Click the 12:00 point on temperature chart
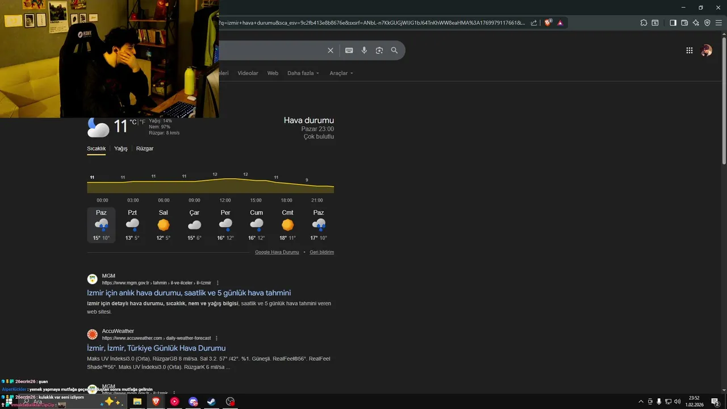 (225, 179)
